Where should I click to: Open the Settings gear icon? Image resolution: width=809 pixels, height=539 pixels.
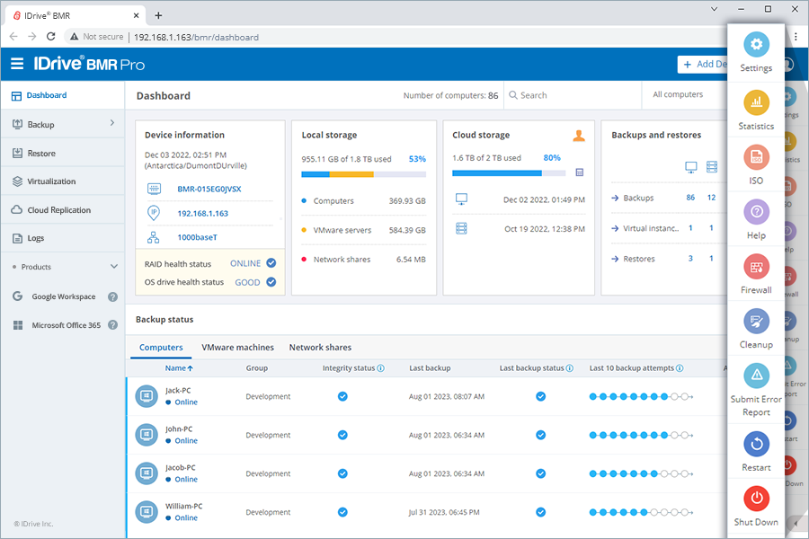(756, 44)
